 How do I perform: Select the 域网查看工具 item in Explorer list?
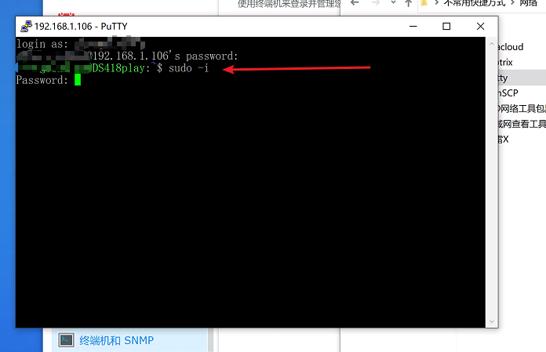[522, 124]
